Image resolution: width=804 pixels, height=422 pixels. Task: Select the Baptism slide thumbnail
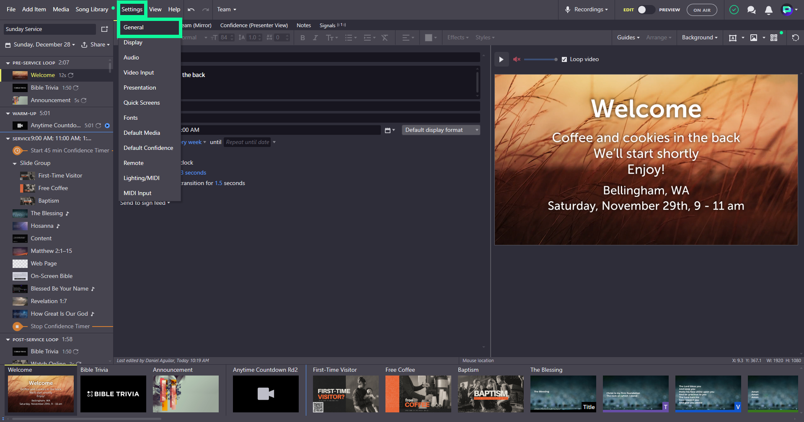(x=491, y=394)
